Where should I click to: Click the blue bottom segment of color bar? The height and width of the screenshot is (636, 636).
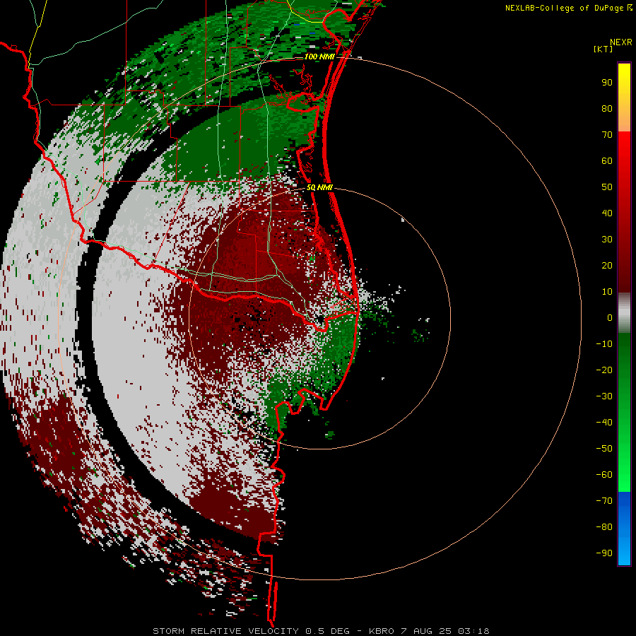click(x=624, y=528)
